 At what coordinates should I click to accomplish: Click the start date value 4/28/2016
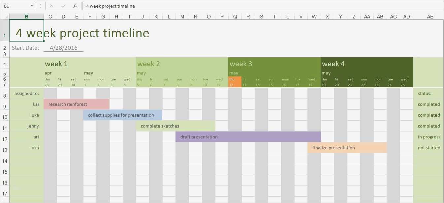pos(64,48)
